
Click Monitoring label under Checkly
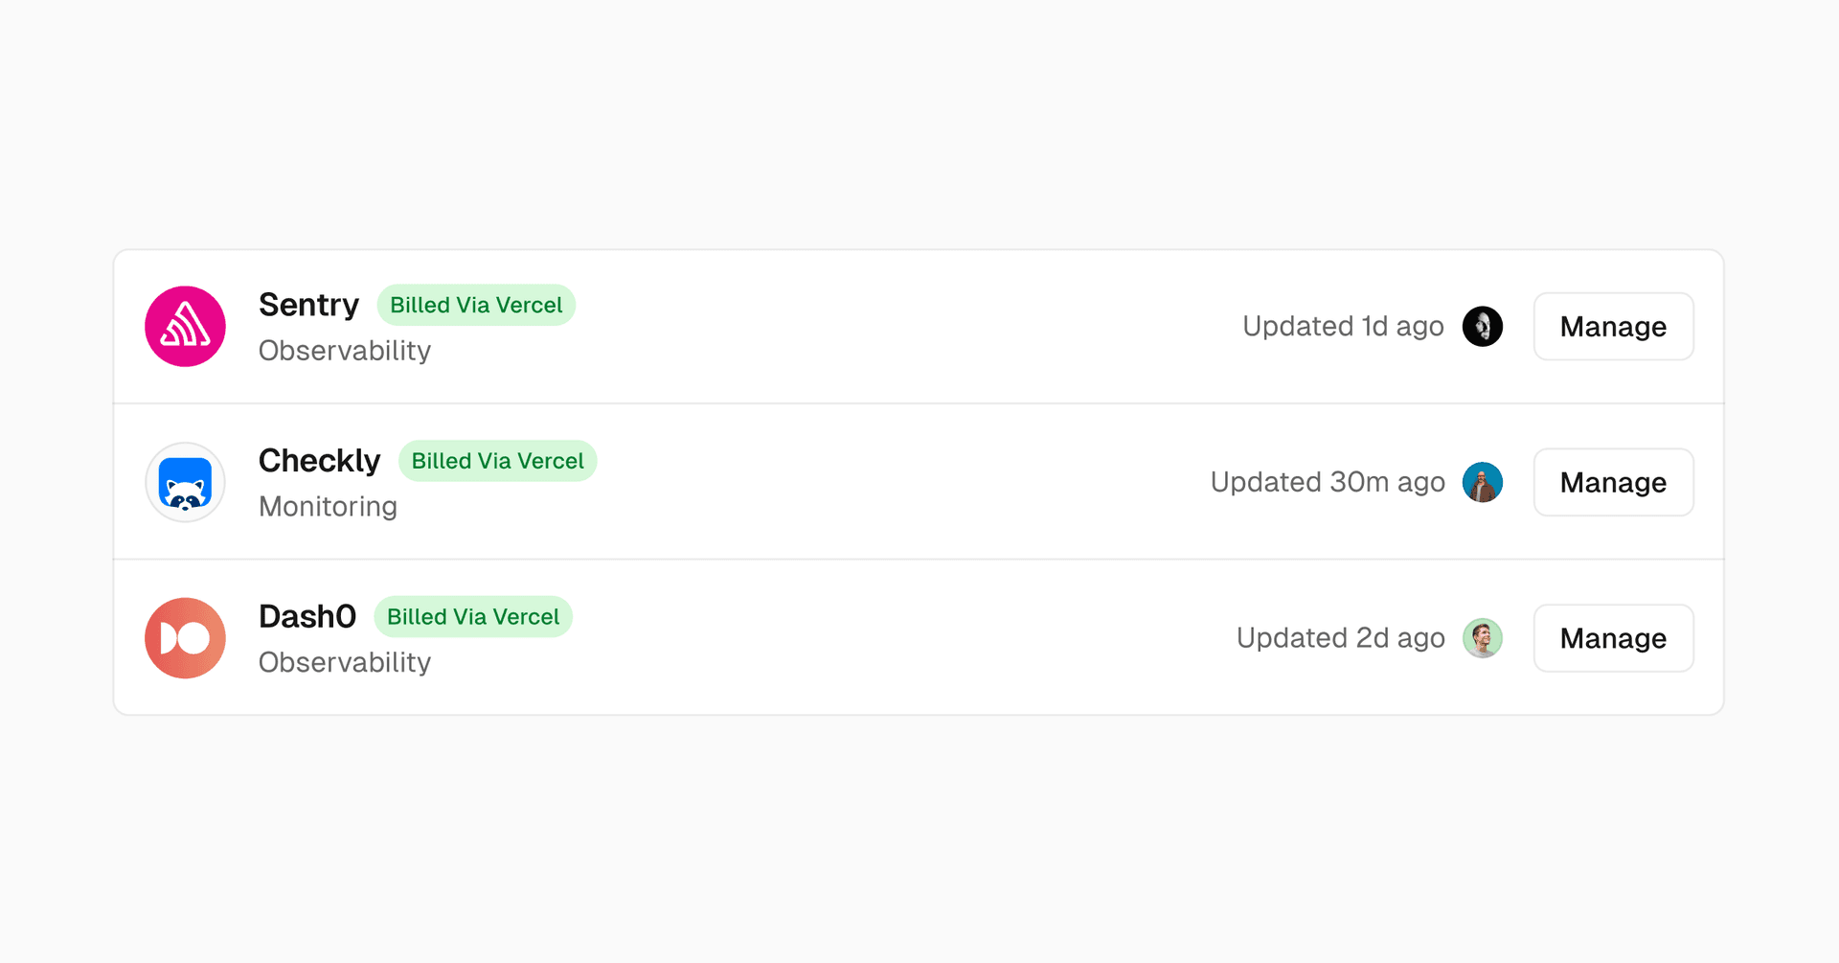point(328,506)
